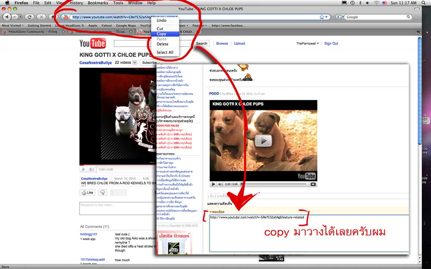Viewport: 431px width, 269px height.
Task: Mute the YouTube video player volume
Action: click(x=91, y=169)
